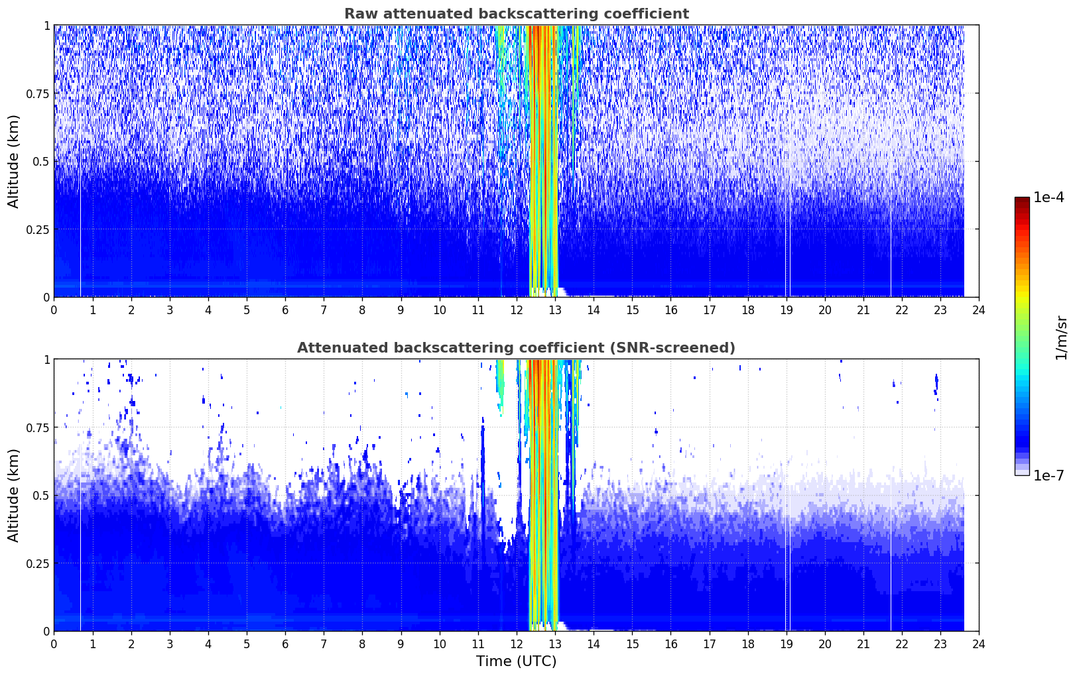This screenshot has width=1075, height=676.
Task: Click the '12' hour tick under top plot
Action: [x=517, y=310]
